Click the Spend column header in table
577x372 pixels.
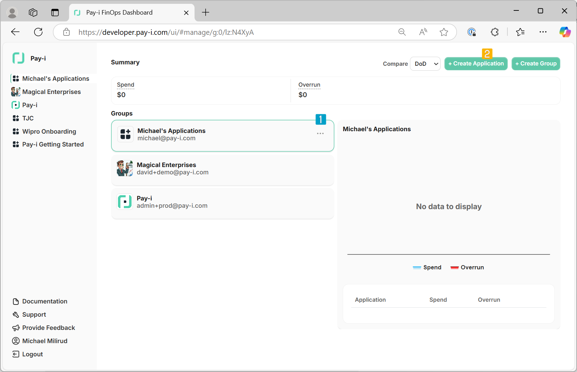click(438, 300)
